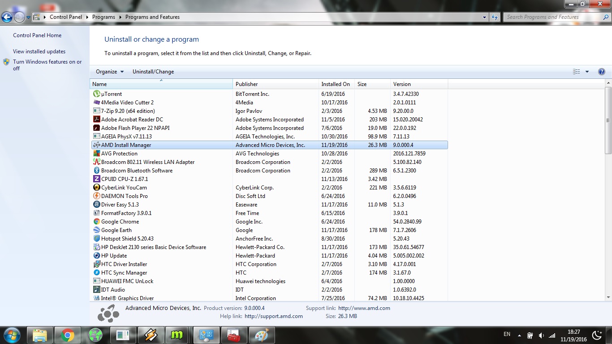
Task: Click the volume icon in system tray
Action: point(541,335)
